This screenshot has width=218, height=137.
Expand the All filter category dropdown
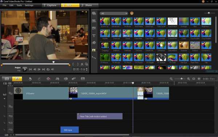pos(114,13)
